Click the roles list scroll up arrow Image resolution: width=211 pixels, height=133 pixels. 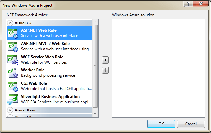pyautogui.click(x=95, y=22)
